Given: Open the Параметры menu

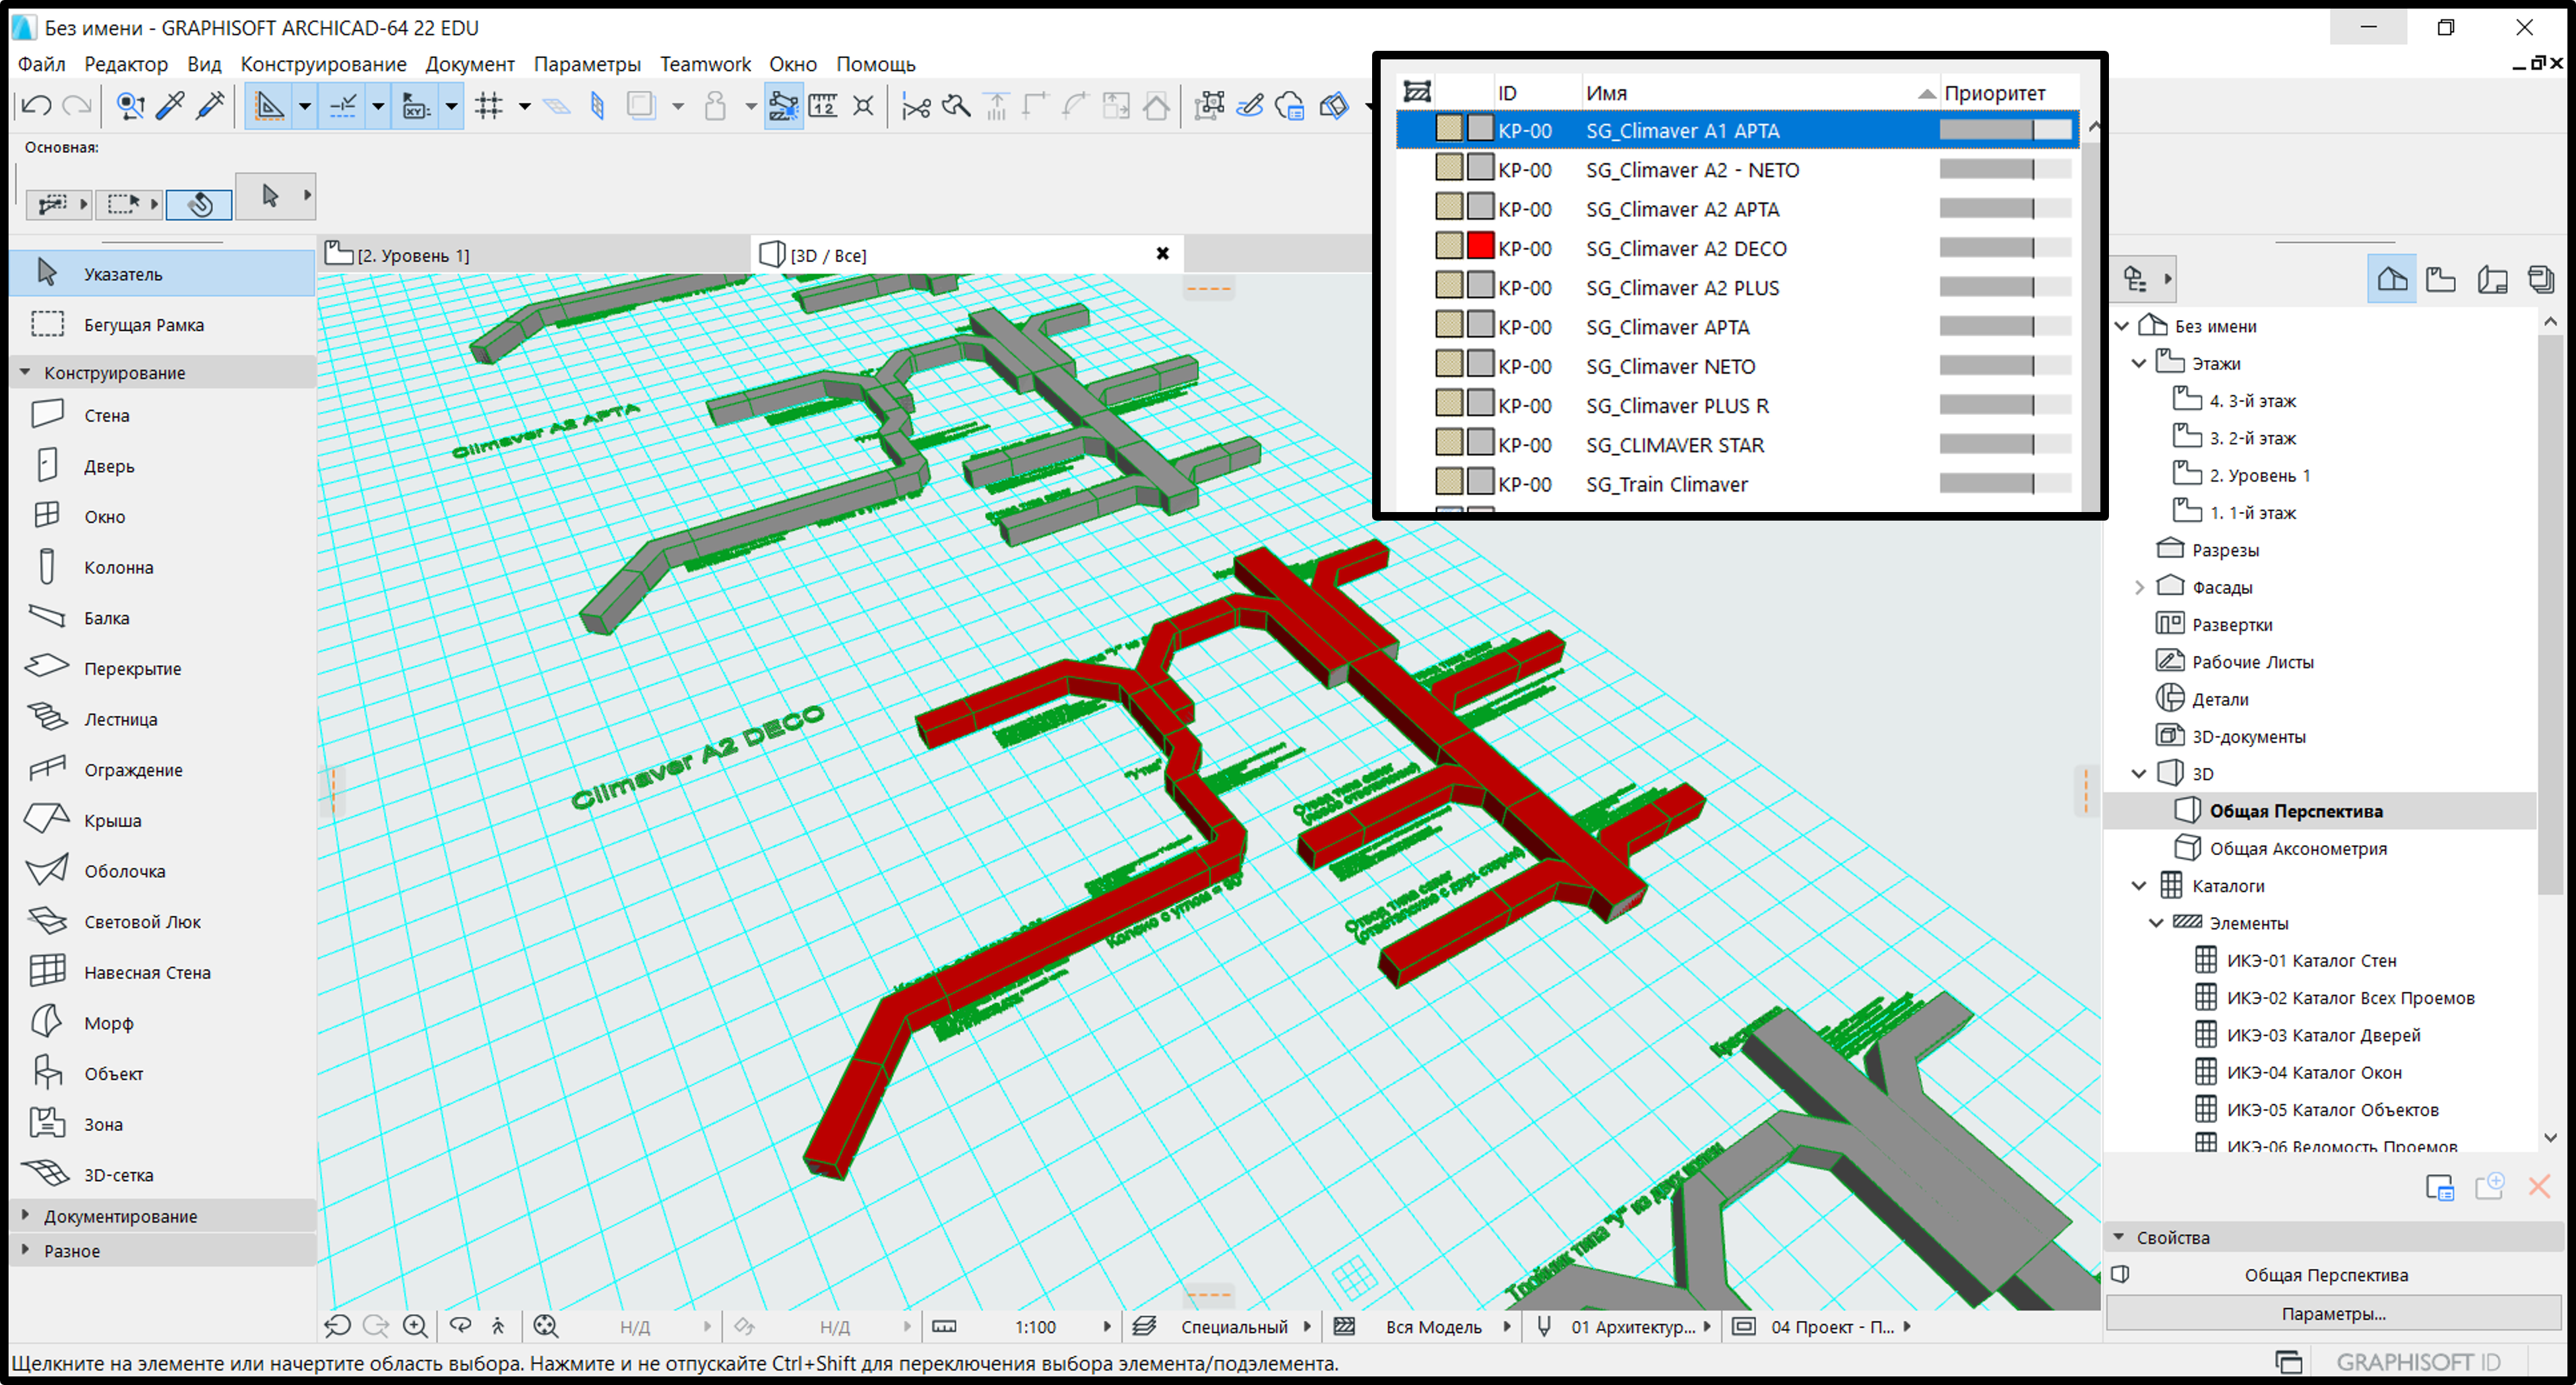Looking at the screenshot, I should (x=587, y=64).
